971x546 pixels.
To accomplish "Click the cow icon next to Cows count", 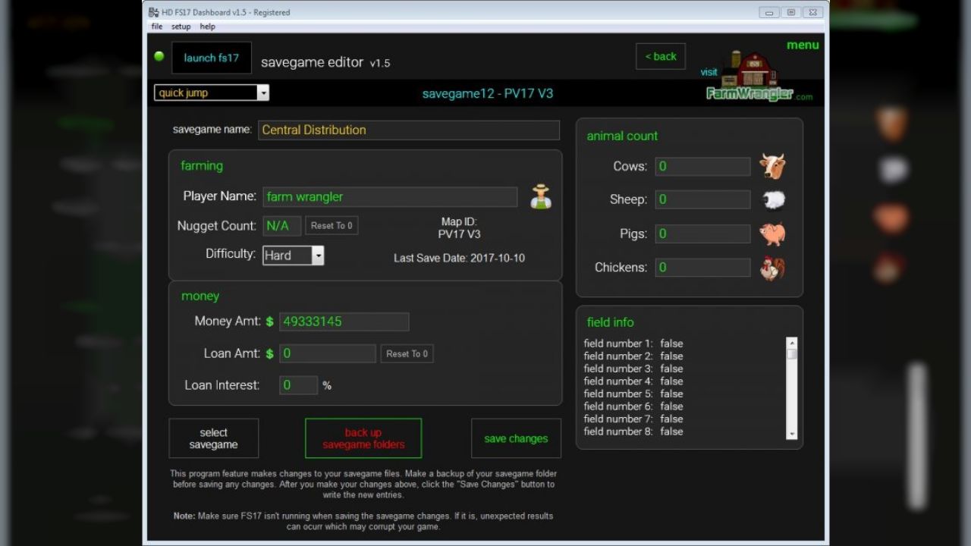I will coord(772,166).
